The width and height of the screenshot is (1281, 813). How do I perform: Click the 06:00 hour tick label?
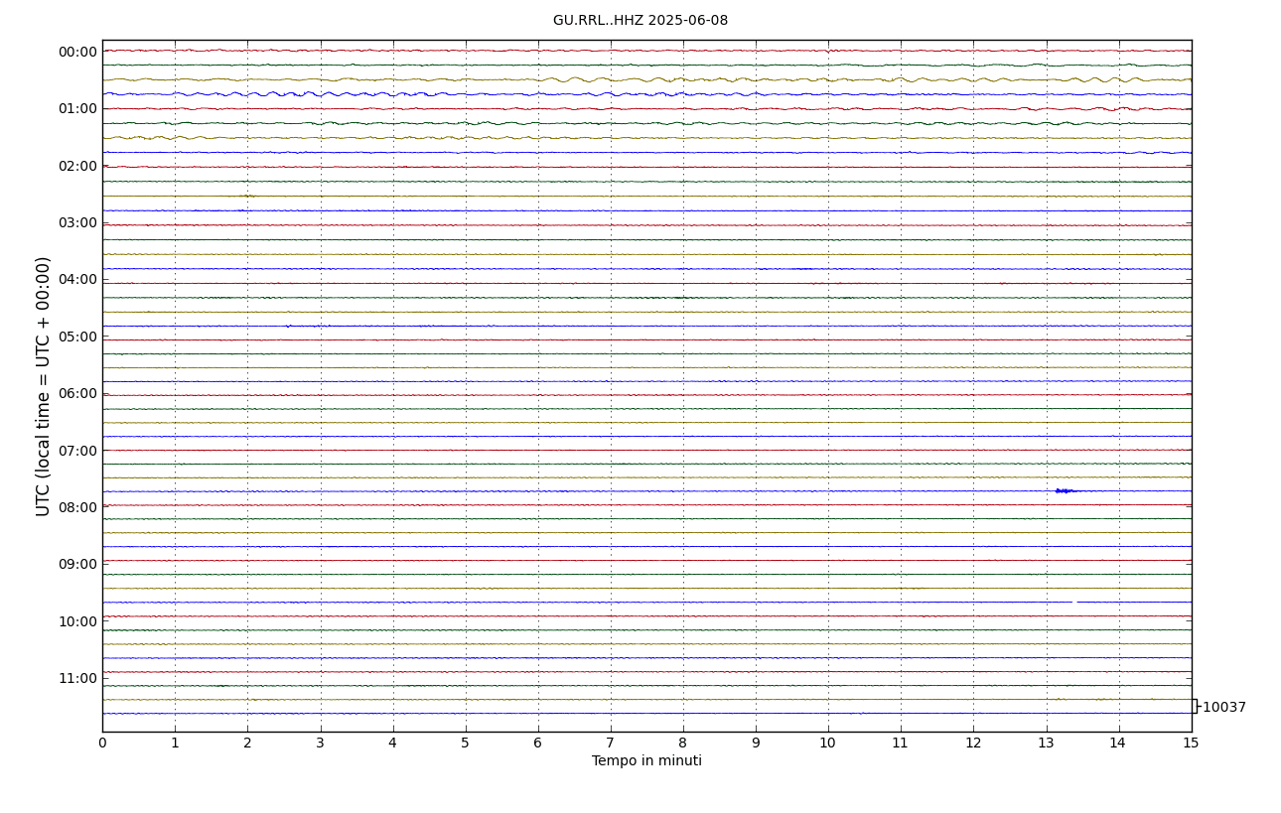(77, 394)
